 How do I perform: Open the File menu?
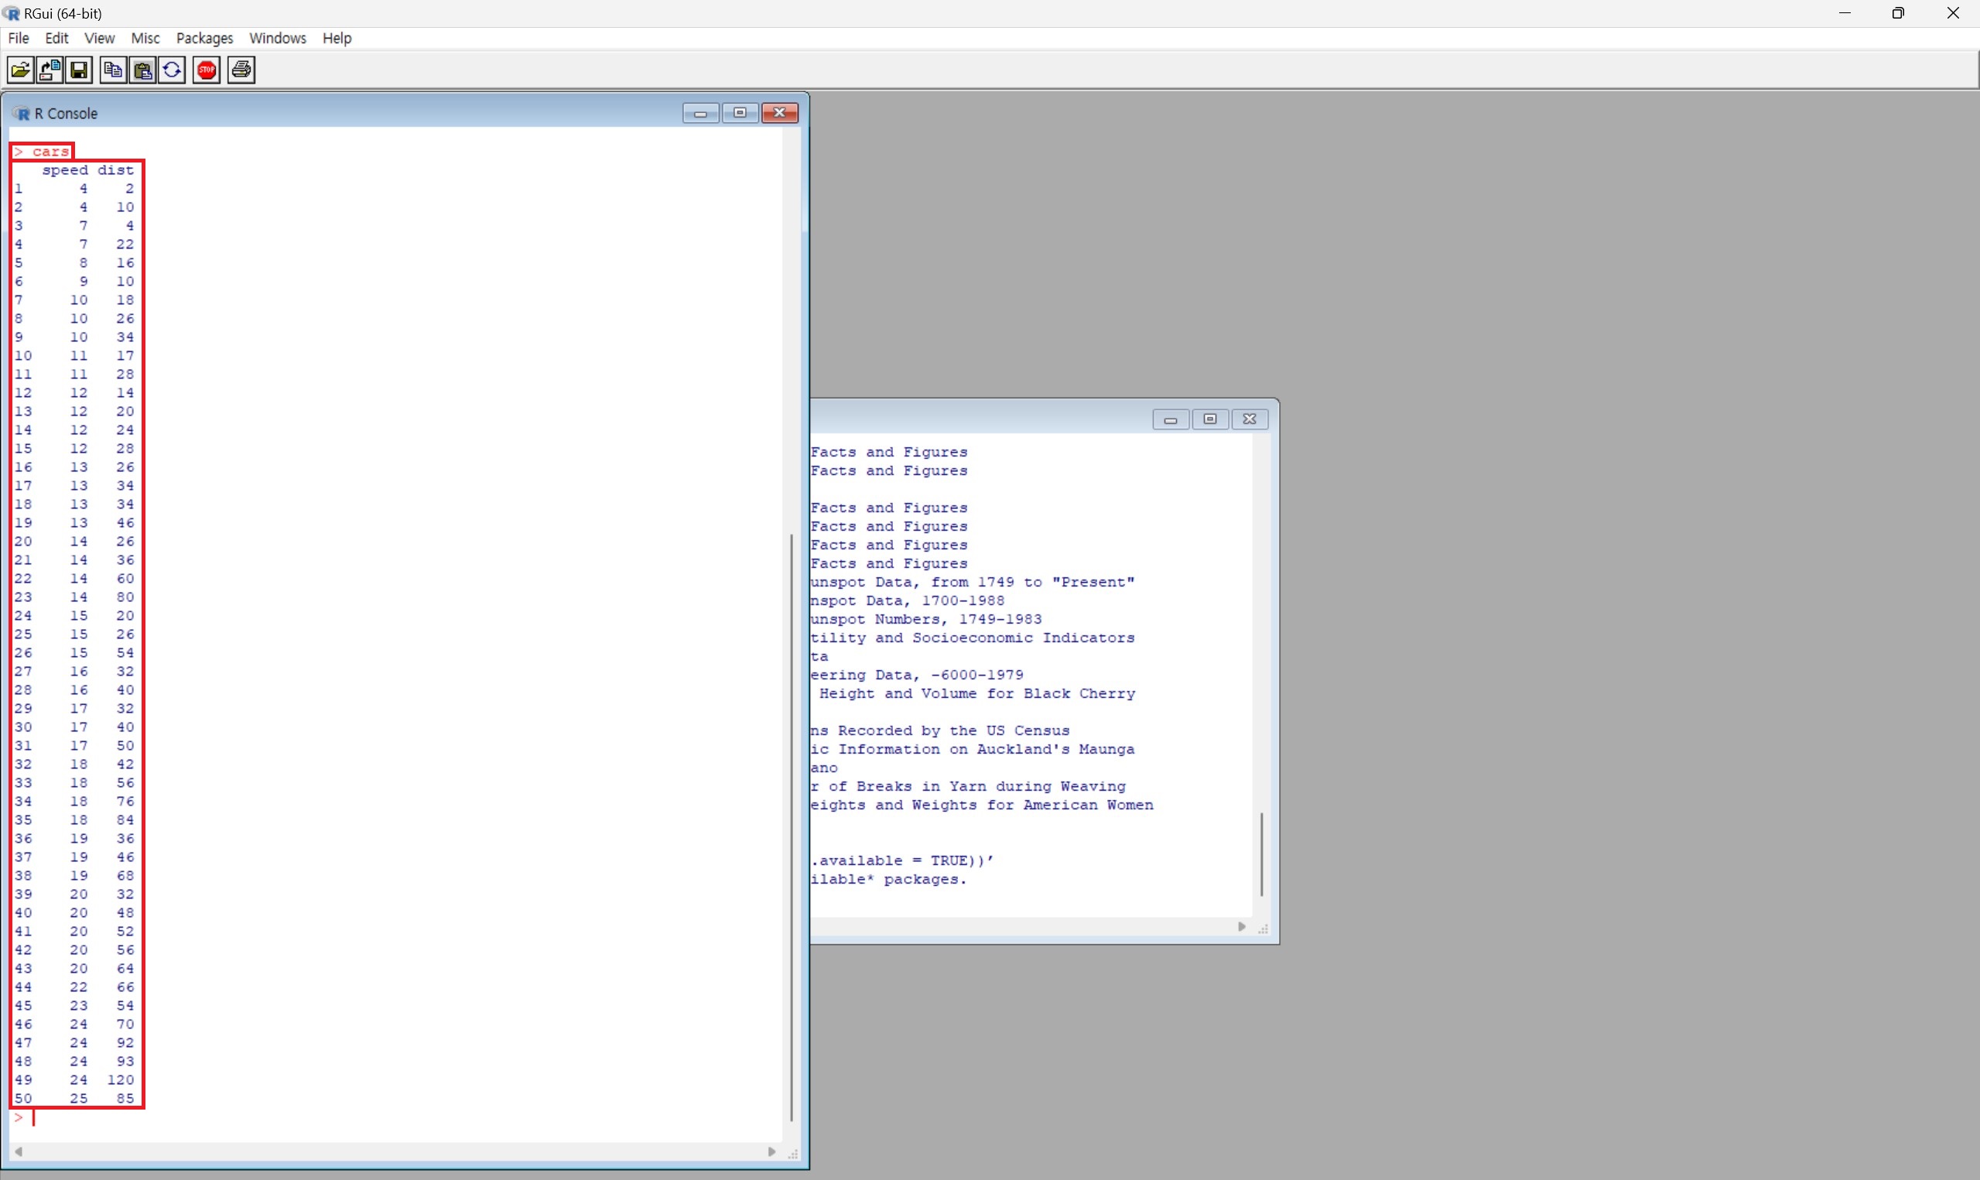(x=19, y=38)
